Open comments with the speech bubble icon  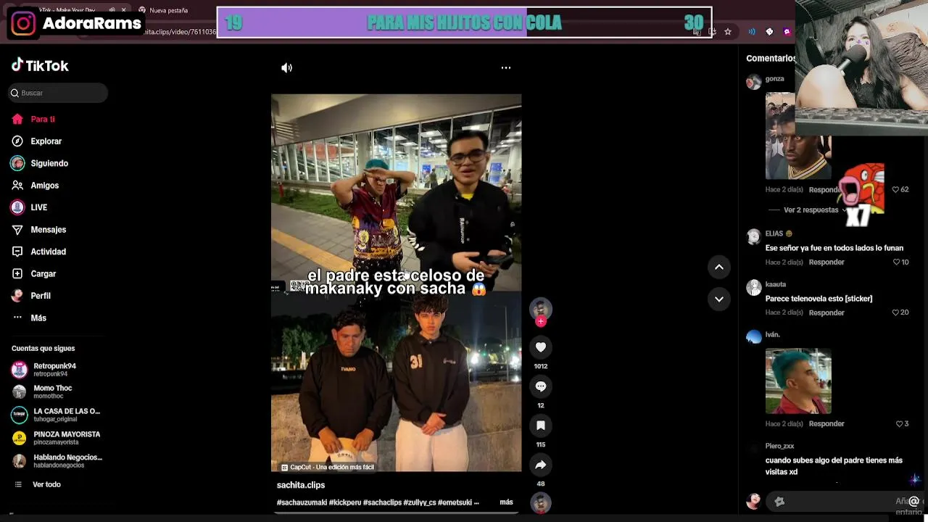point(541,386)
